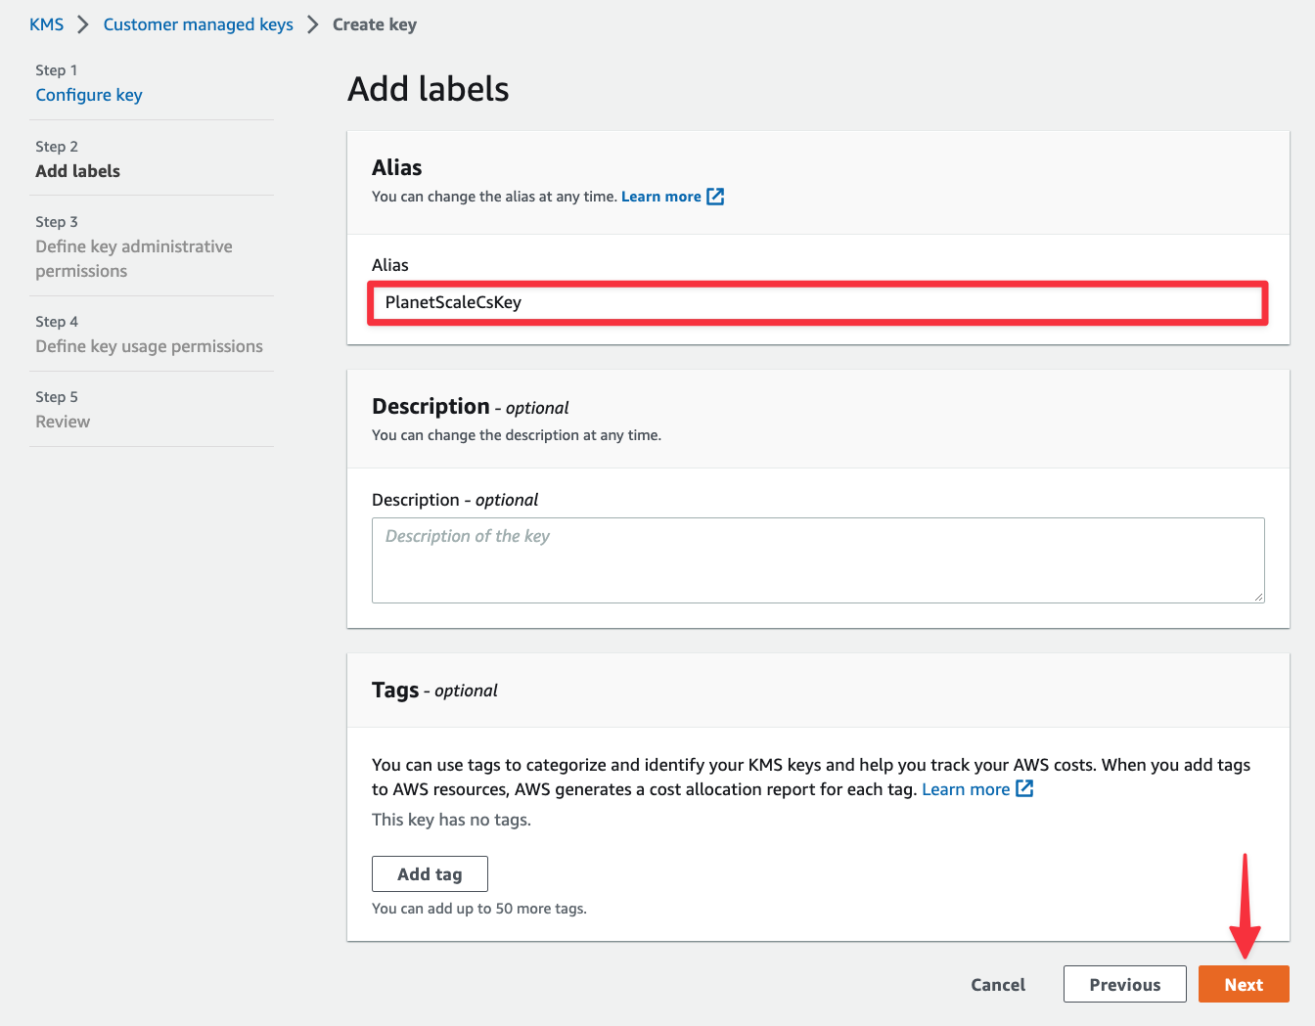Select Define key administrative permissions step
Image resolution: width=1315 pixels, height=1026 pixels.
[134, 258]
